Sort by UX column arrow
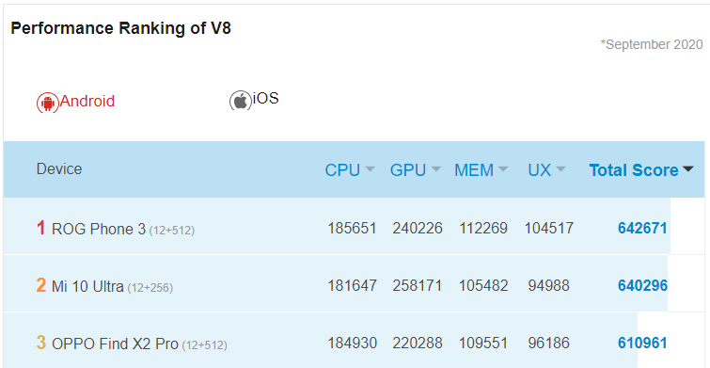The width and height of the screenshot is (710, 368). pyautogui.click(x=560, y=169)
